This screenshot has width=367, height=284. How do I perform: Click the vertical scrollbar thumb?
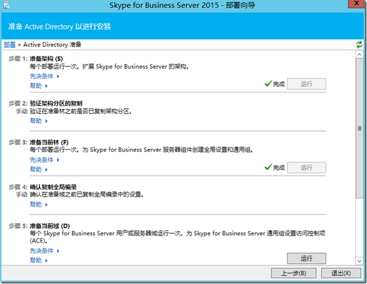click(359, 128)
